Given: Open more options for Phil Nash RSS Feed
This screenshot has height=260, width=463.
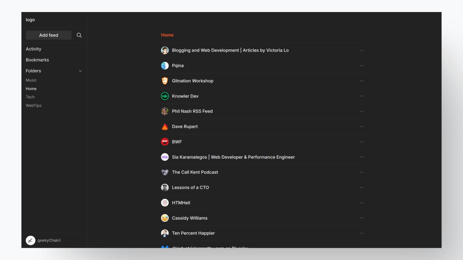Looking at the screenshot, I should point(362,111).
